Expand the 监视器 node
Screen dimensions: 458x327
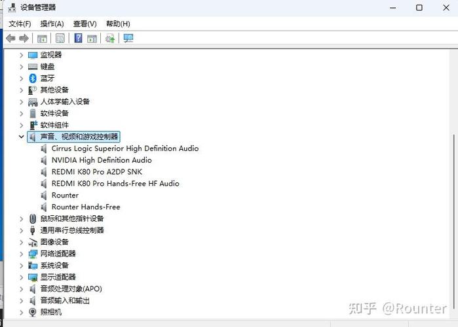point(22,55)
